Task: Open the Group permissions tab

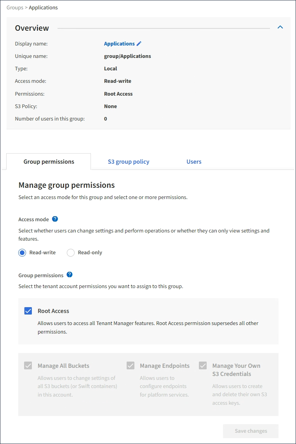Action: pyautogui.click(x=49, y=162)
